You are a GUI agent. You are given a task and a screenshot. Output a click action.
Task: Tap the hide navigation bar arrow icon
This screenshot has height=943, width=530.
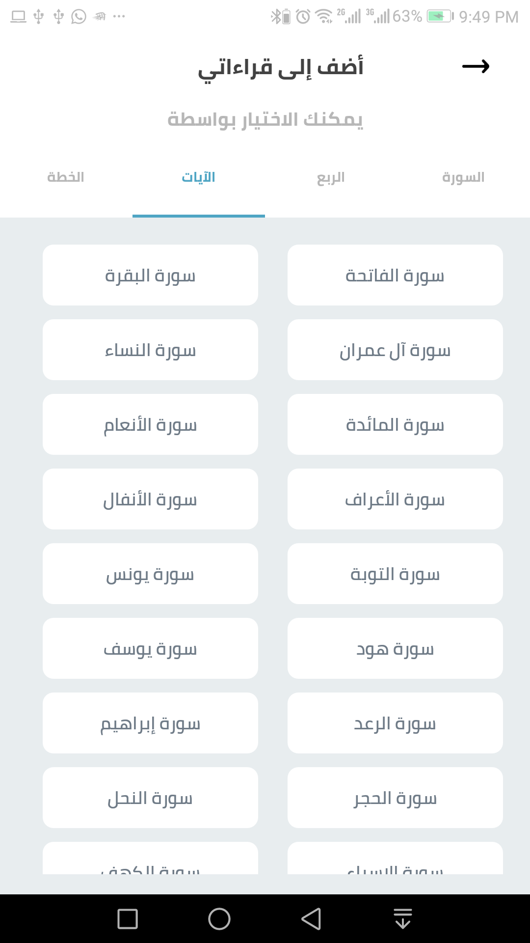[x=403, y=918]
